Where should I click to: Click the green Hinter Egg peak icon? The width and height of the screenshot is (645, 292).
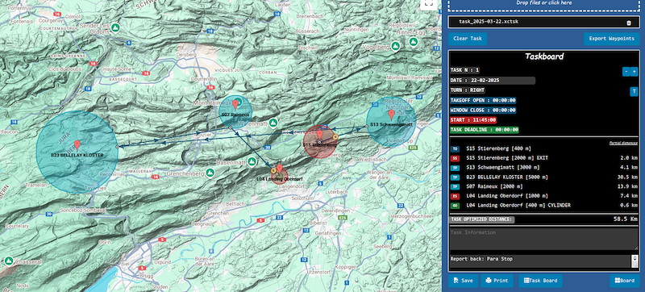pos(414,41)
